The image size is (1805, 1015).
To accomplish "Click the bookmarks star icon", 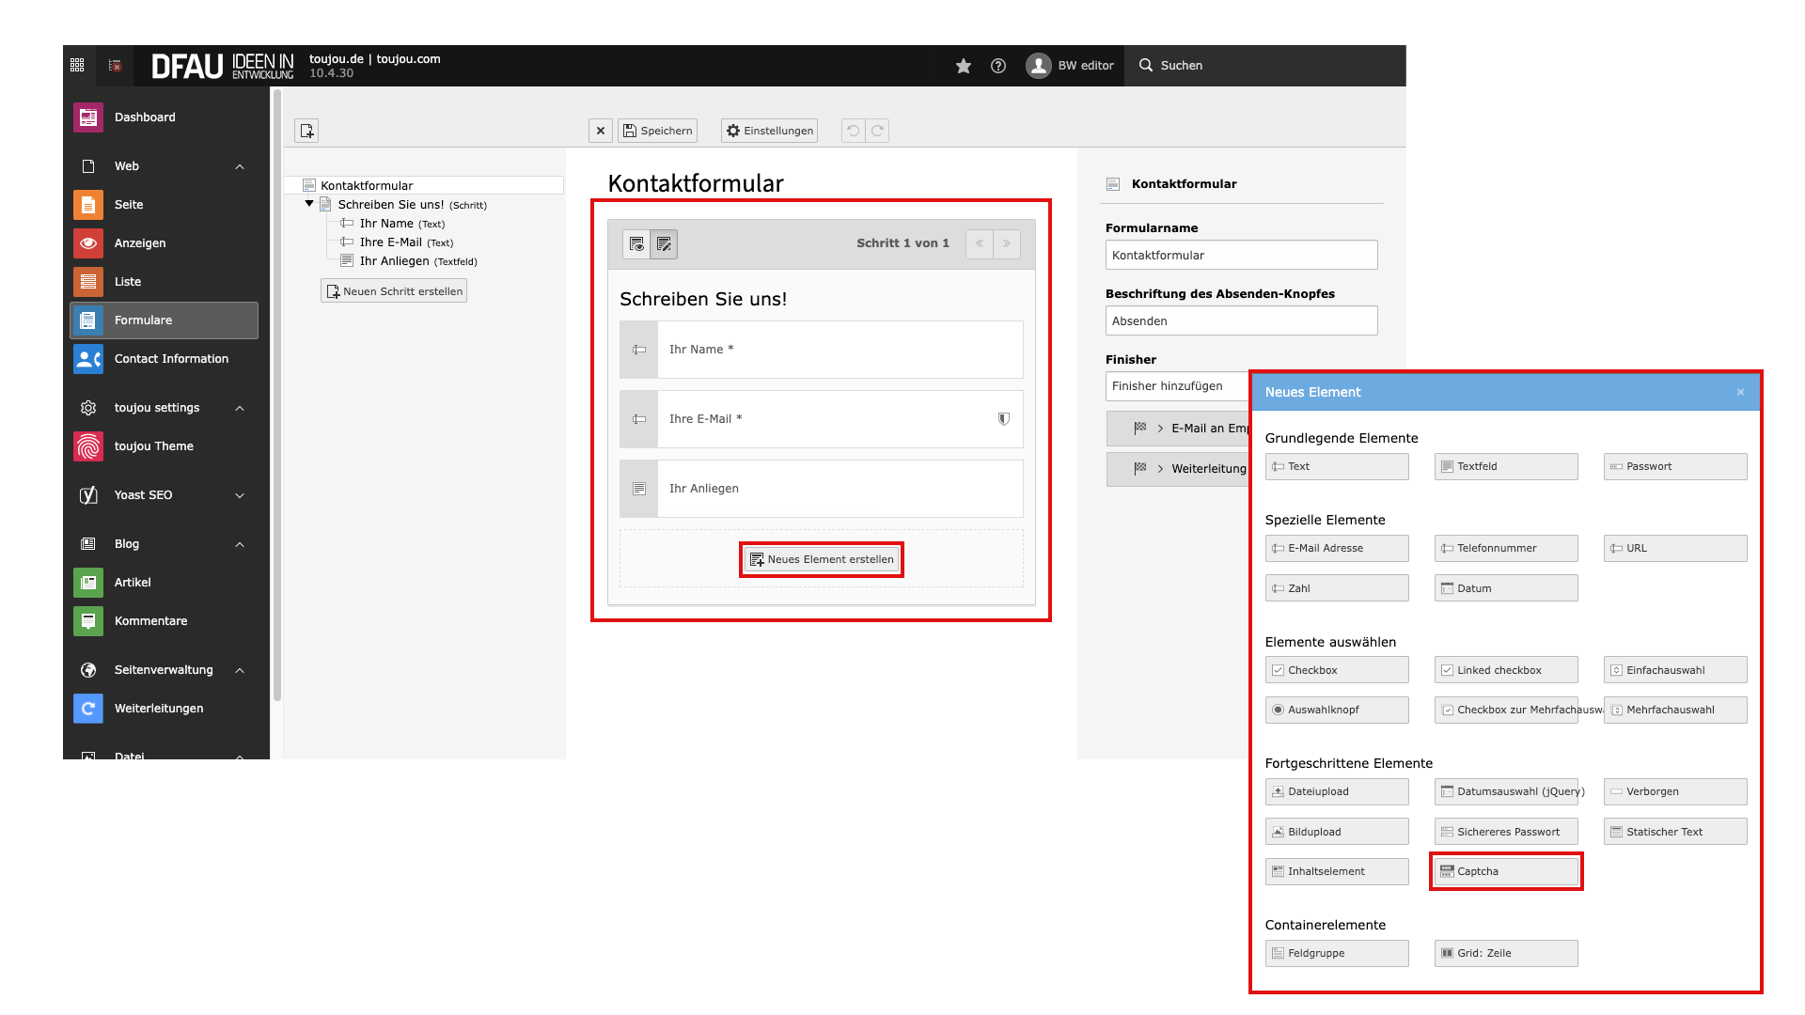I will tap(963, 66).
